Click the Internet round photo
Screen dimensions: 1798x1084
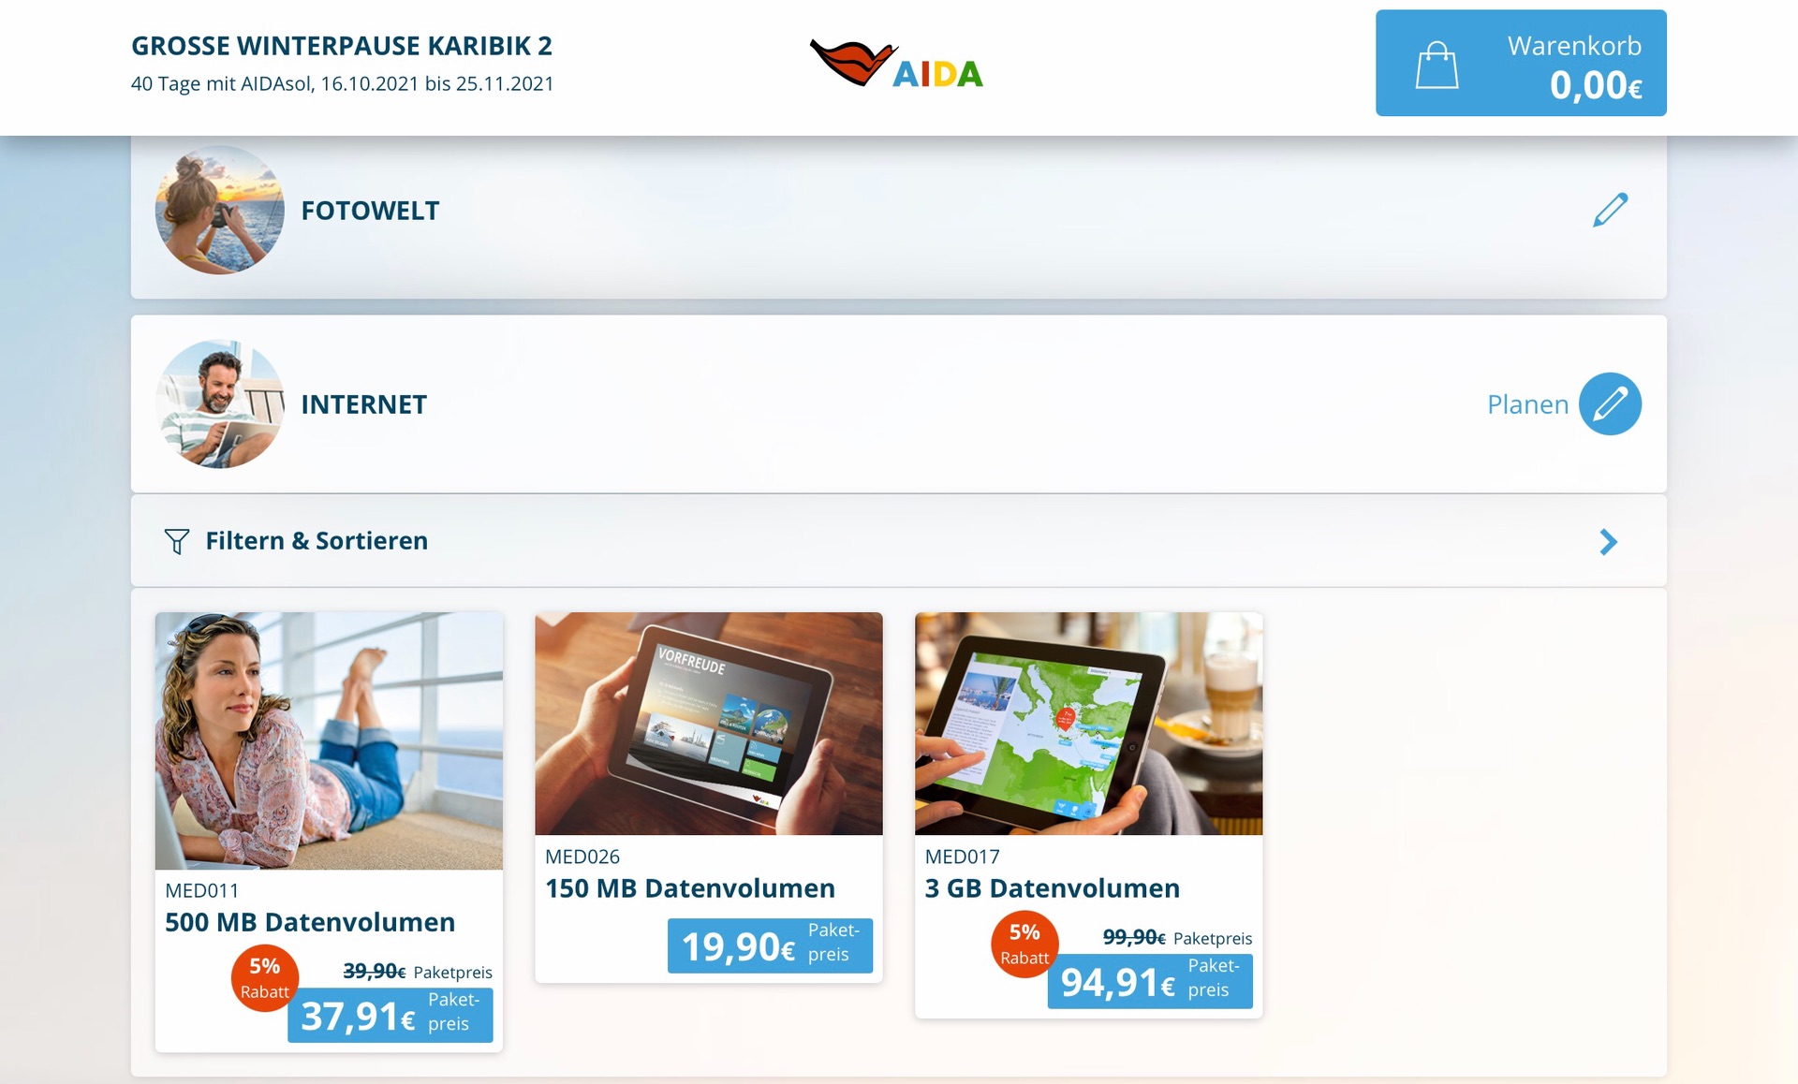pos(220,404)
